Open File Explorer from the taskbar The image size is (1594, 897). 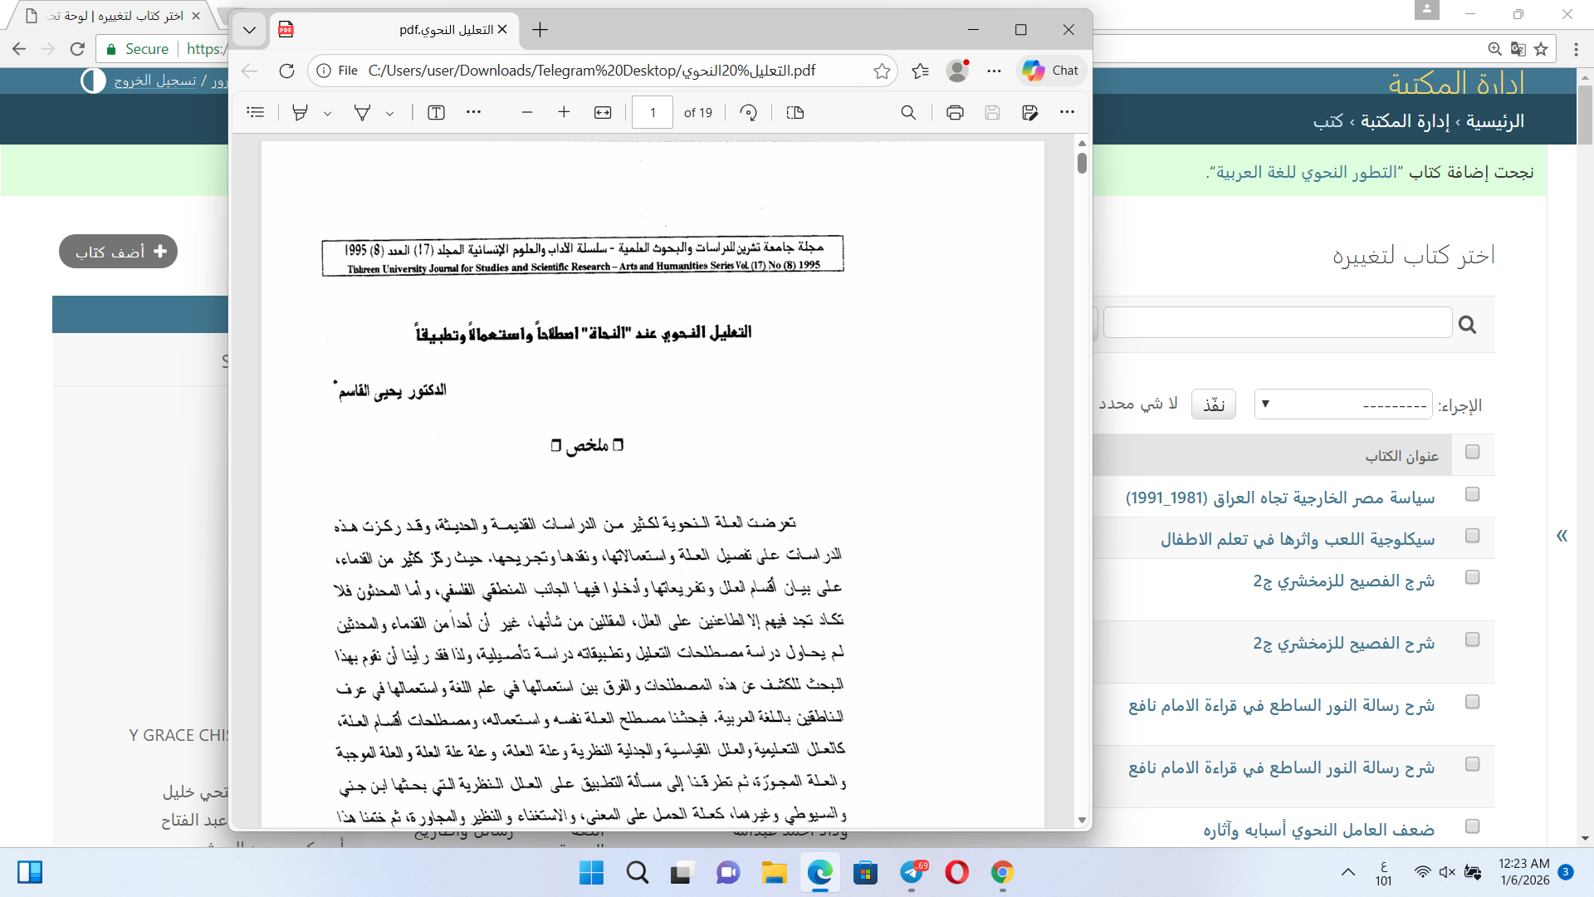tap(775, 873)
